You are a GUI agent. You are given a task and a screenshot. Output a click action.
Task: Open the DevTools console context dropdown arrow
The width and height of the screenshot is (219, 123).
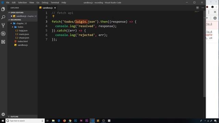[207, 18]
